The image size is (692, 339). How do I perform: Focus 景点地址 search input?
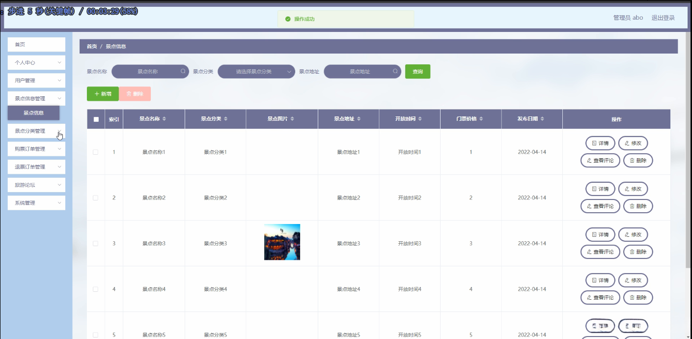coord(362,71)
